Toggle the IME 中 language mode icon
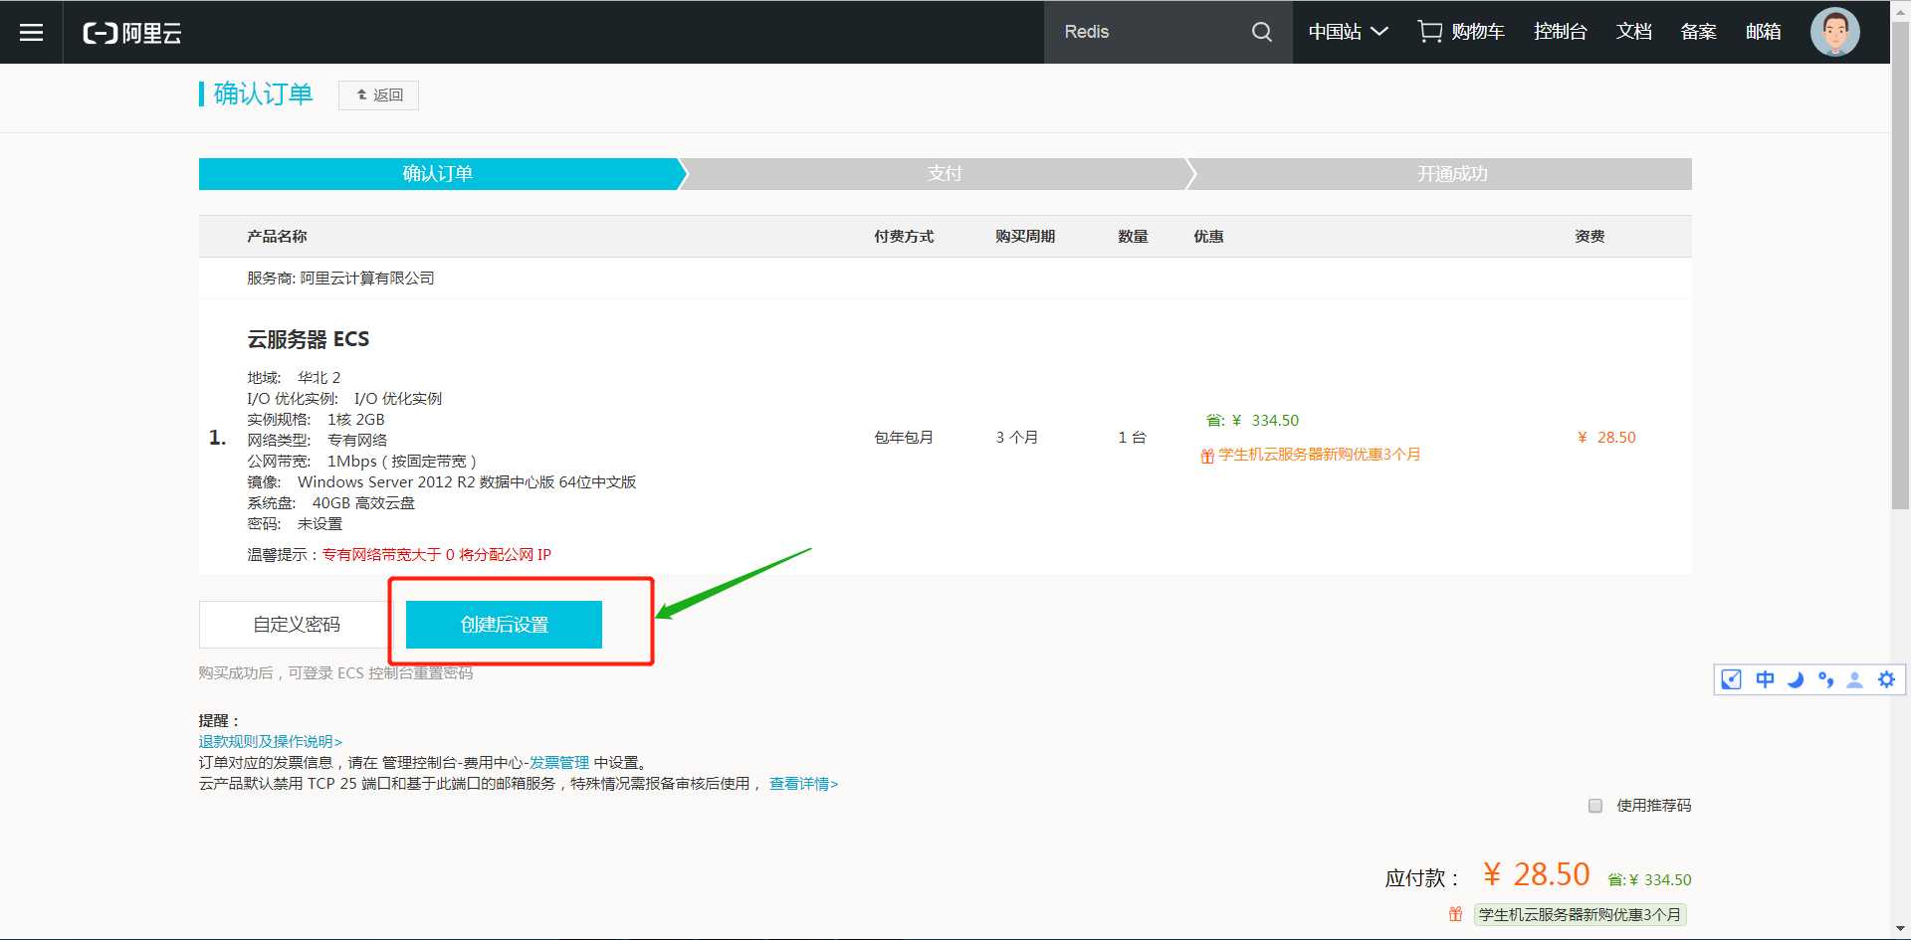1911x940 pixels. tap(1765, 679)
